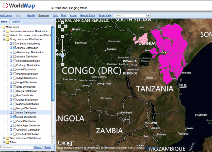Click the Enter search input field
The image size is (212, 152).
tap(16, 147)
